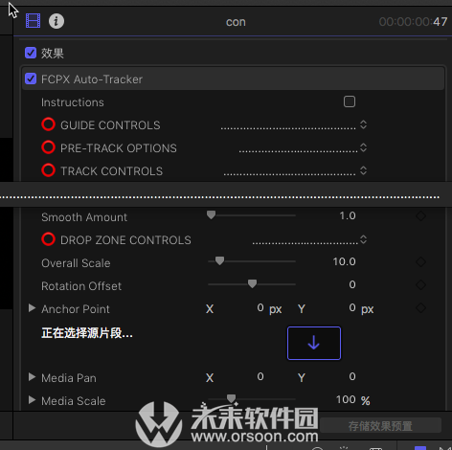Viewport: 452px width, 450px height.
Task: Toggle the 效果 effects checkbox
Action: pos(31,53)
